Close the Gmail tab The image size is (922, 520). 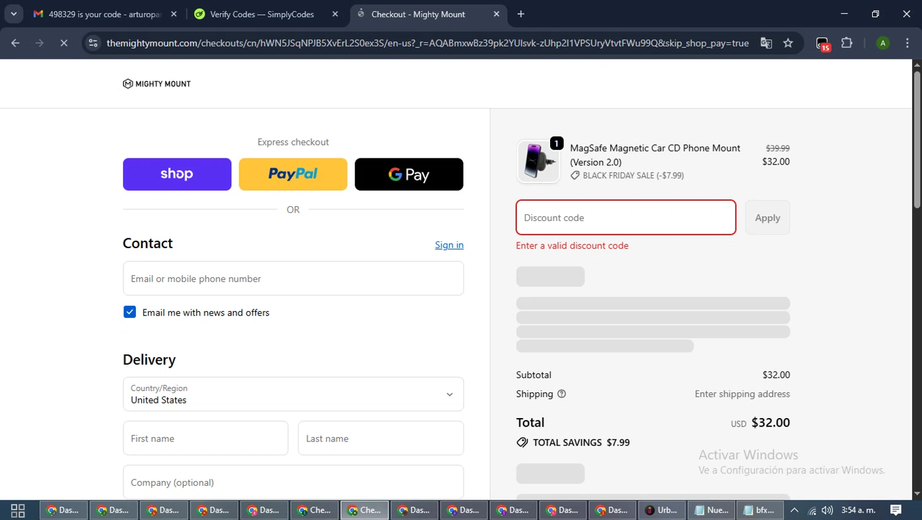point(174,14)
